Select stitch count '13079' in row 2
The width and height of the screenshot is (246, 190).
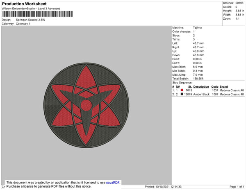[188, 94]
